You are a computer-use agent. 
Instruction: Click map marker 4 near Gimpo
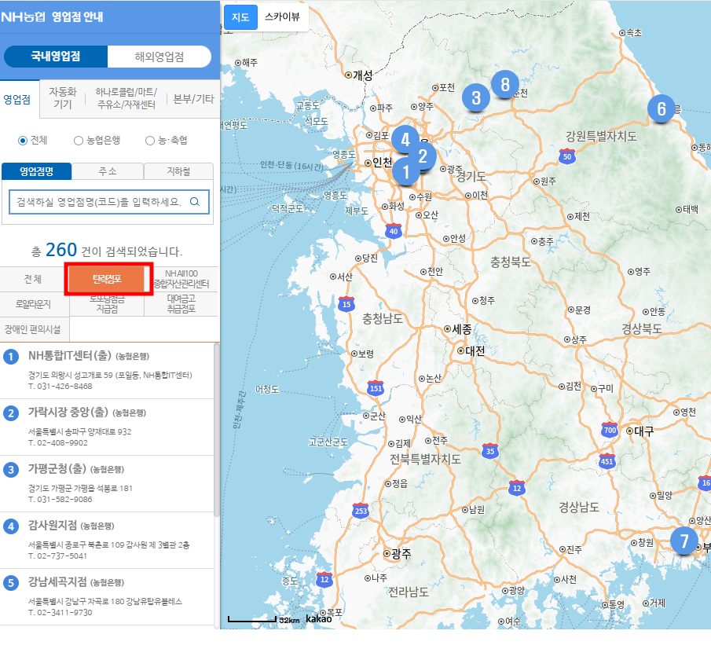pos(405,138)
